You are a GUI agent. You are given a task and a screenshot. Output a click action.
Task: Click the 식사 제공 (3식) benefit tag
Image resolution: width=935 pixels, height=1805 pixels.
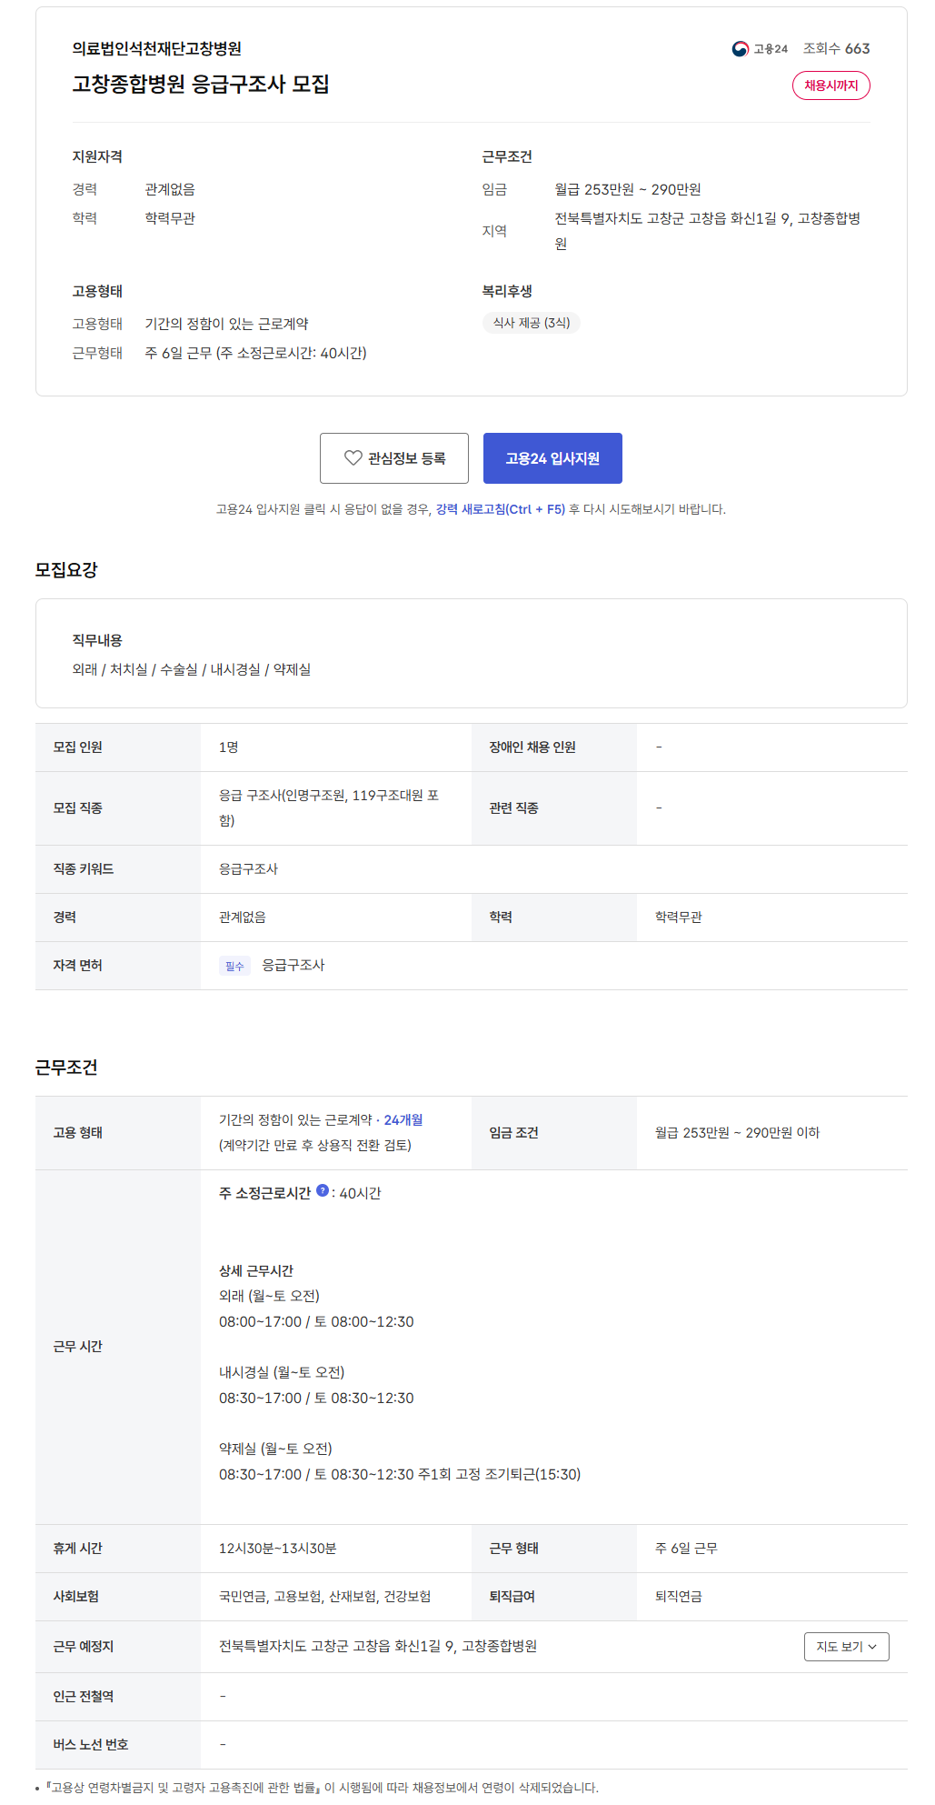(x=532, y=323)
